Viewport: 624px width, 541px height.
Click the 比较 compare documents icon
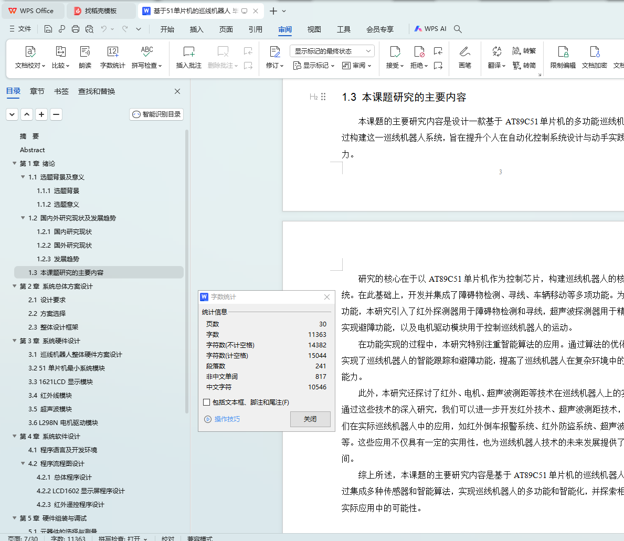coord(60,52)
